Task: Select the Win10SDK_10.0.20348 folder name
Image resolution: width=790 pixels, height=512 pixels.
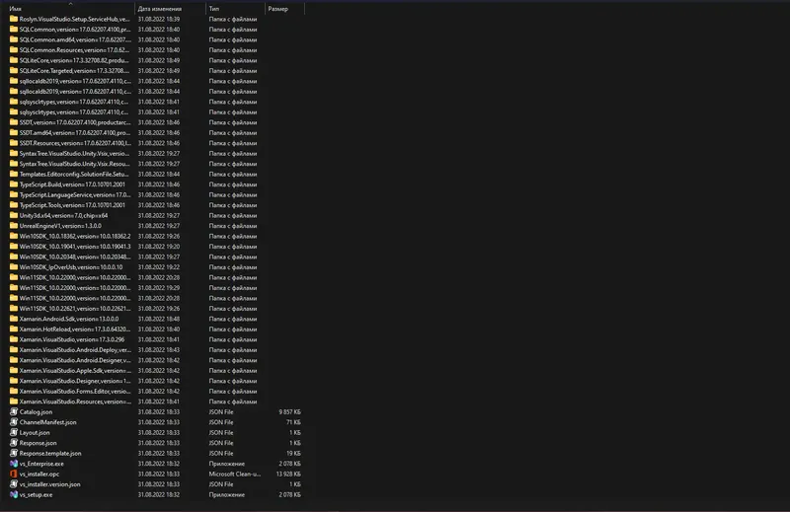Action: (x=75, y=256)
